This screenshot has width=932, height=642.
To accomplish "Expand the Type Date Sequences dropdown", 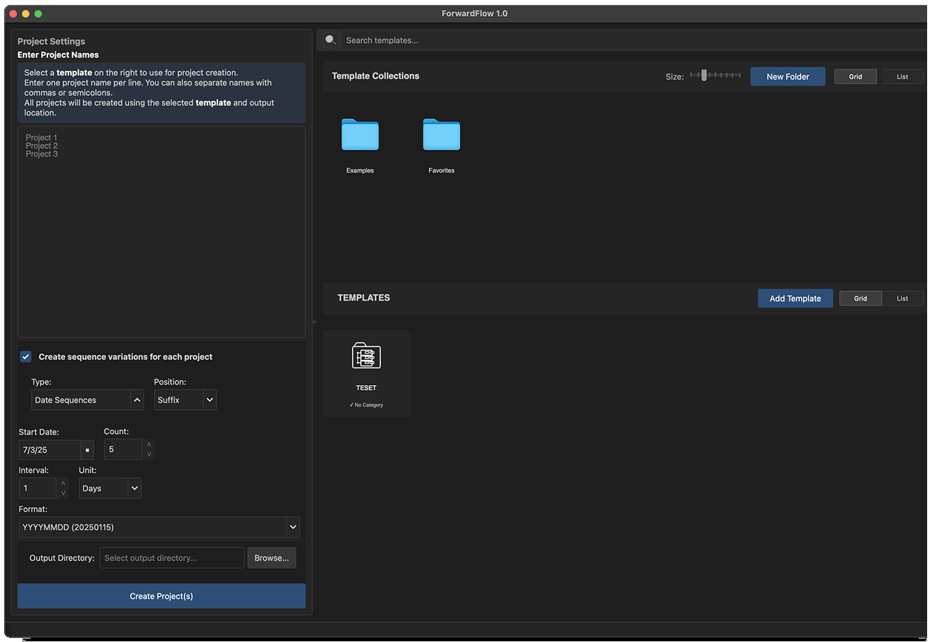I will pyautogui.click(x=137, y=400).
